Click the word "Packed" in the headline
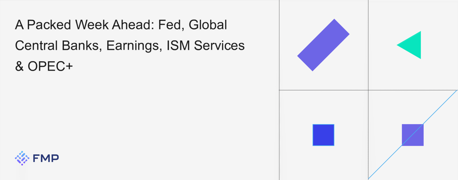The width and height of the screenshot is (458, 180). [49, 25]
